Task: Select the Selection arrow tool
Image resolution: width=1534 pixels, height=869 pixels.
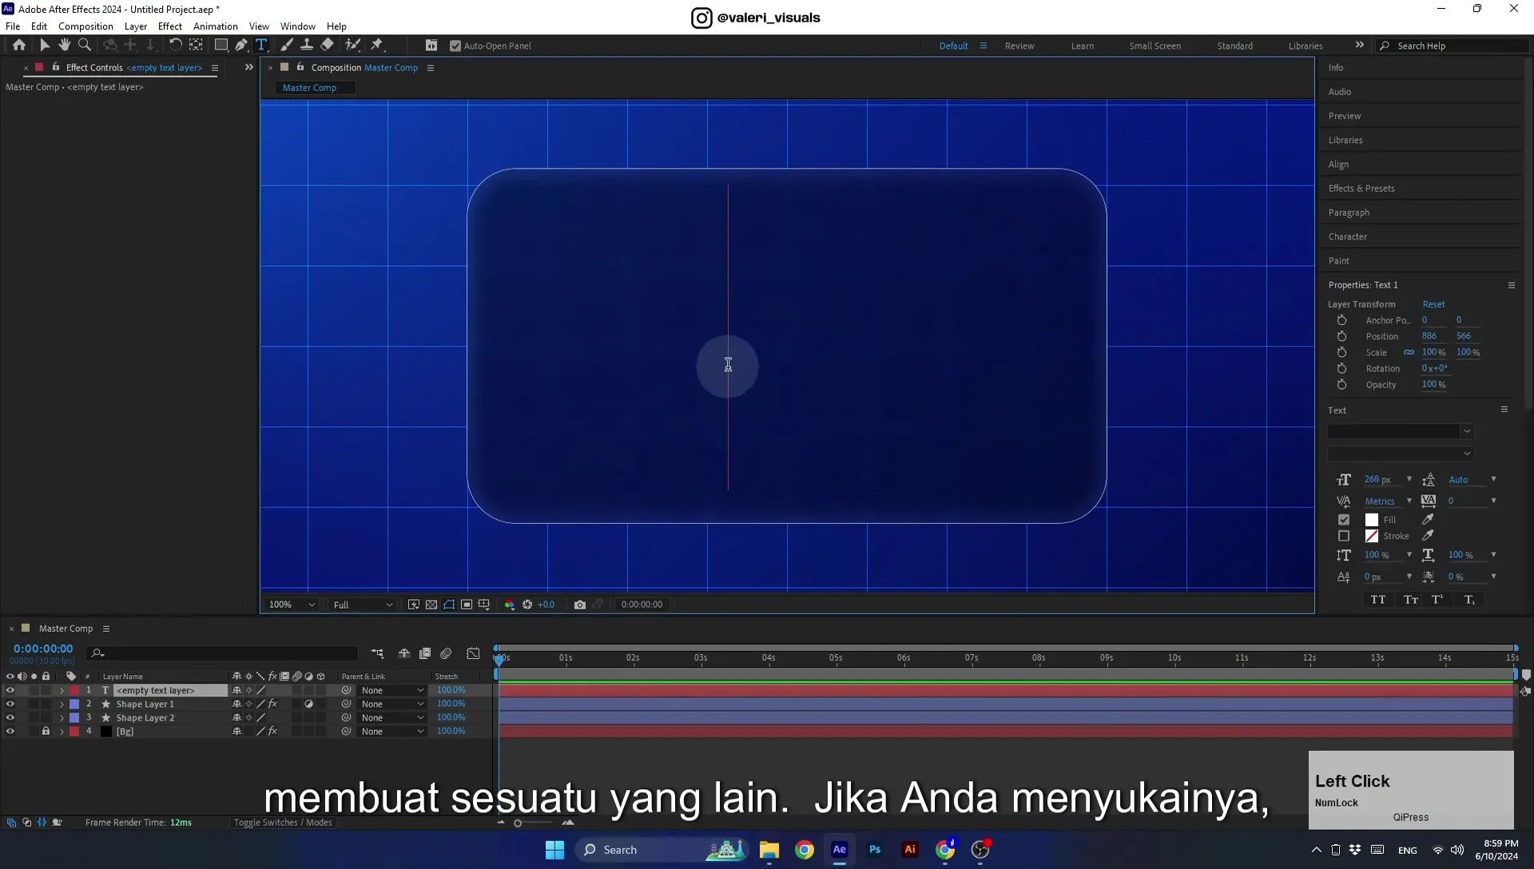Action: click(x=45, y=46)
